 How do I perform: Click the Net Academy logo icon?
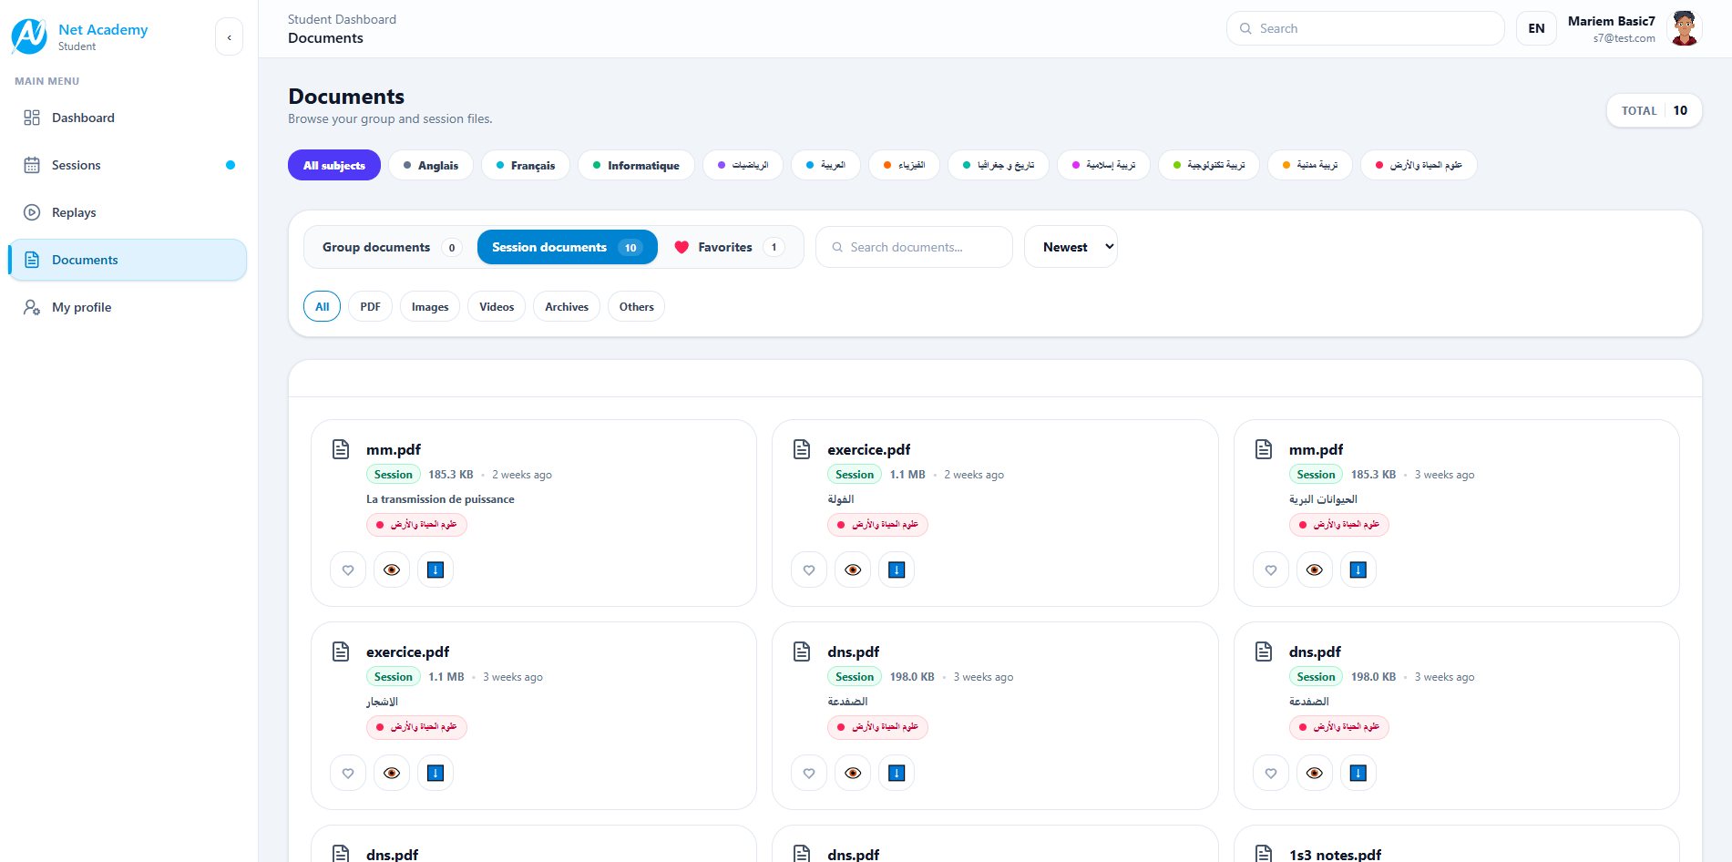pos(29,36)
